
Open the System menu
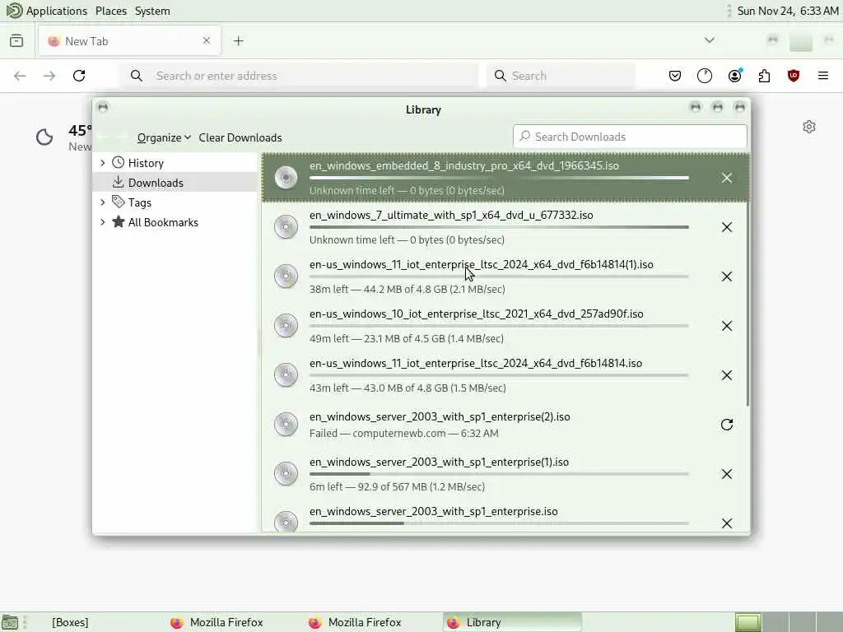(152, 11)
